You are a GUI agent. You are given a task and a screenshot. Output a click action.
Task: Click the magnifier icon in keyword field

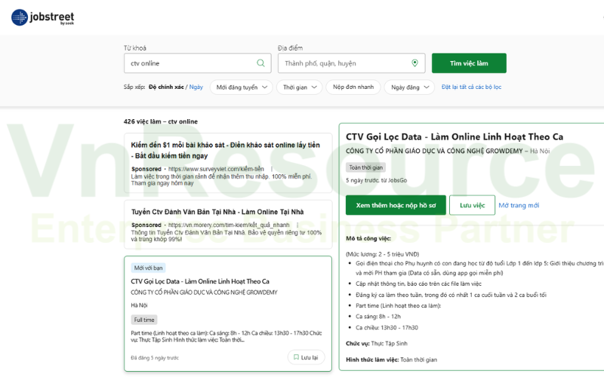click(x=261, y=63)
